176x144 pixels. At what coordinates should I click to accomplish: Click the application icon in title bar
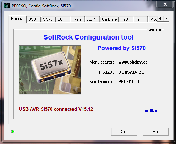coord(7,6)
